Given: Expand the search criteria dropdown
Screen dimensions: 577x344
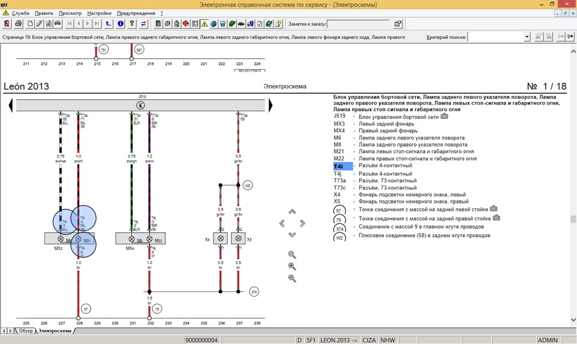Looking at the screenshot, I should [527, 37].
